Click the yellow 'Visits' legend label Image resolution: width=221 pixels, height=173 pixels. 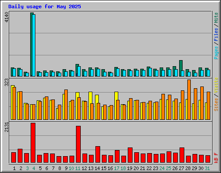(x=216, y=85)
